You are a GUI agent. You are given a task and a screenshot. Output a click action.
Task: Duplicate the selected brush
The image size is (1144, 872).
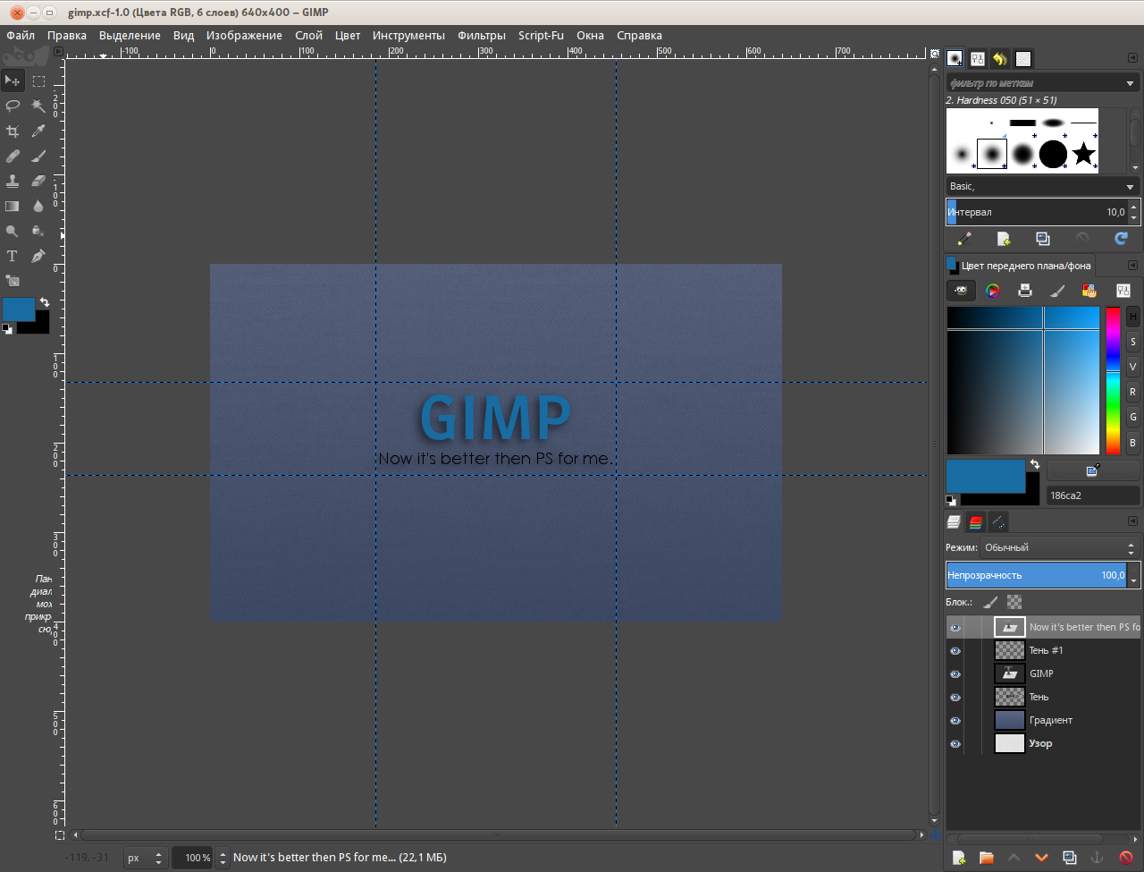[x=1043, y=239]
